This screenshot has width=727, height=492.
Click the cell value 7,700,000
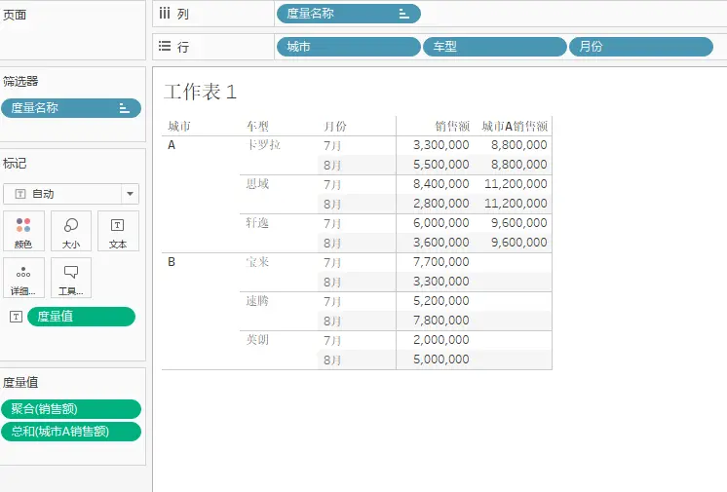[x=440, y=262]
